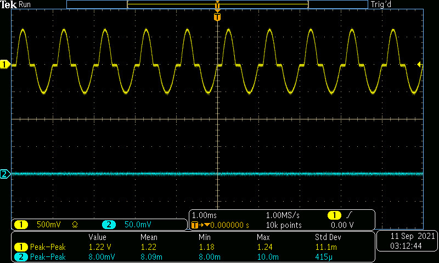The height and width of the screenshot is (263, 439).
Task: Click the 10.0m max value
Action: tap(268, 257)
